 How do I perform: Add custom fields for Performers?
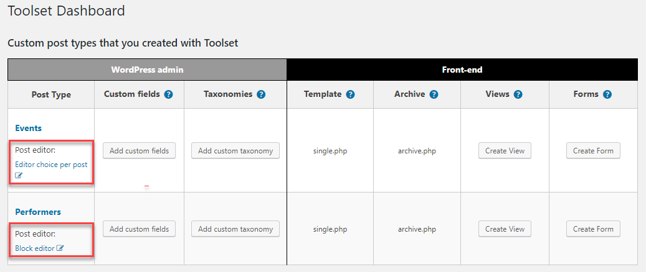140,229
